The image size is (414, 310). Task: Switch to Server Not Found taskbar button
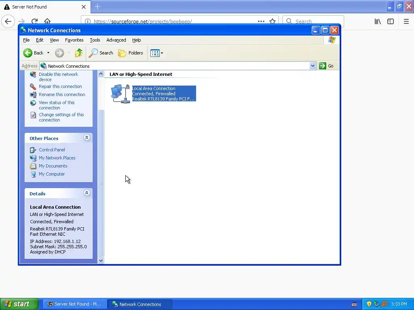(75, 304)
